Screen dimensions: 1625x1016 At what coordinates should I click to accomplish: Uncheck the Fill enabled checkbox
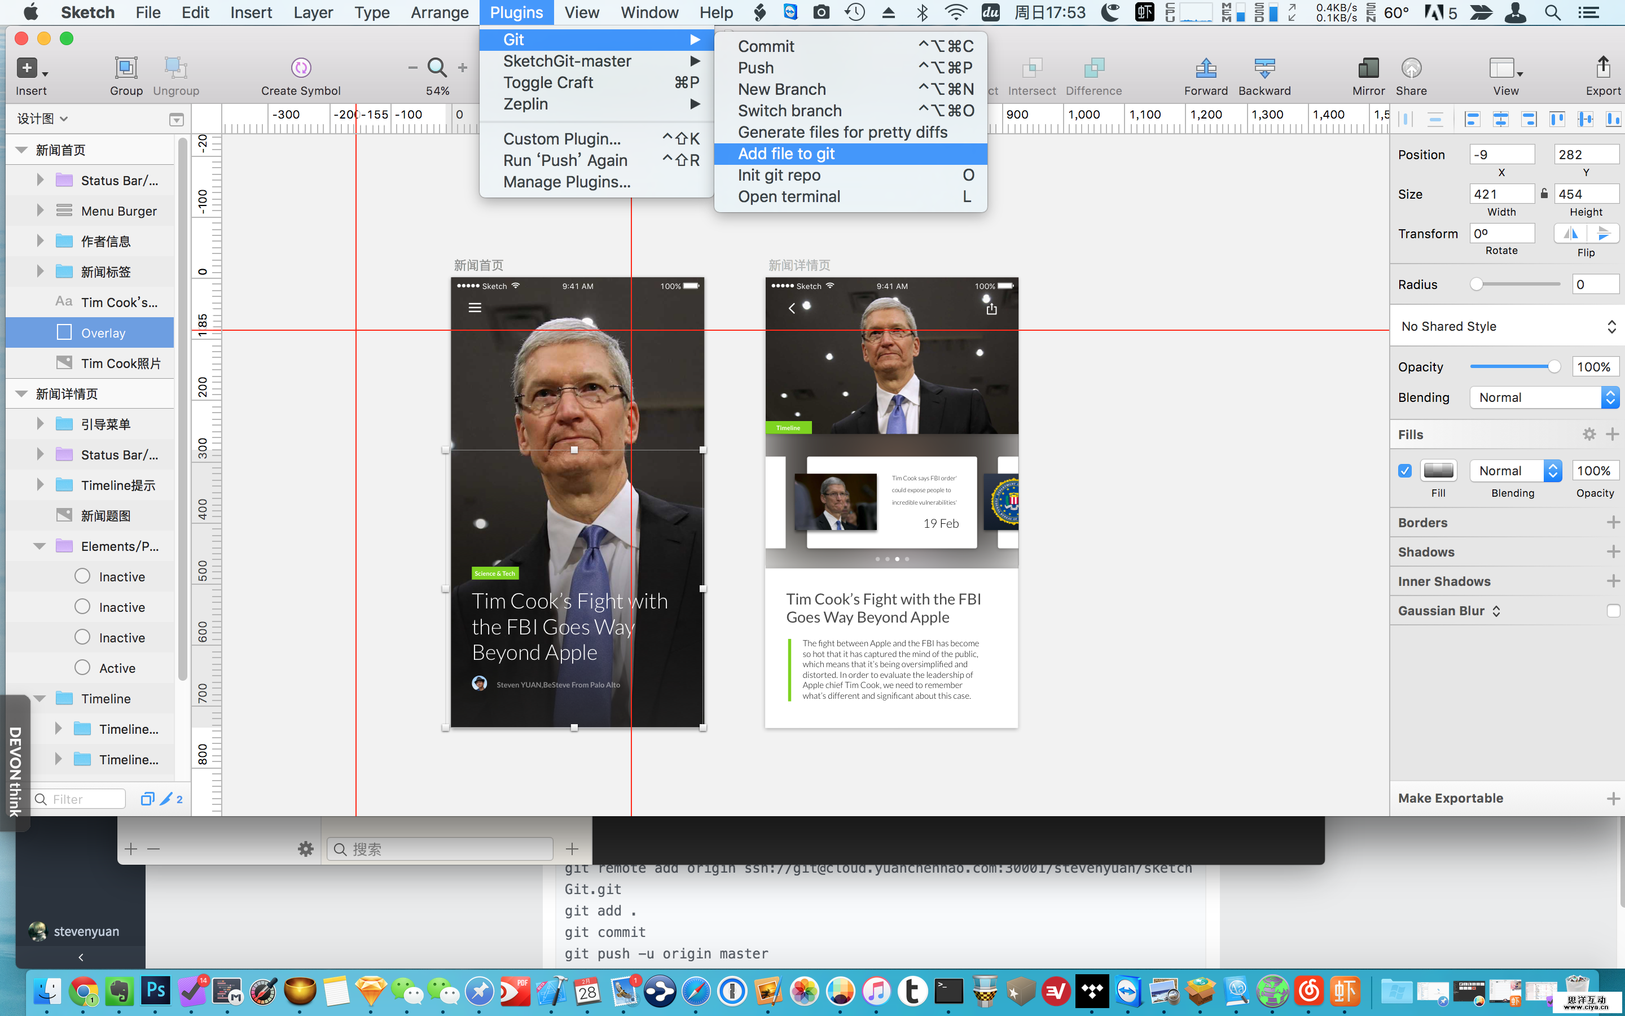[1405, 470]
